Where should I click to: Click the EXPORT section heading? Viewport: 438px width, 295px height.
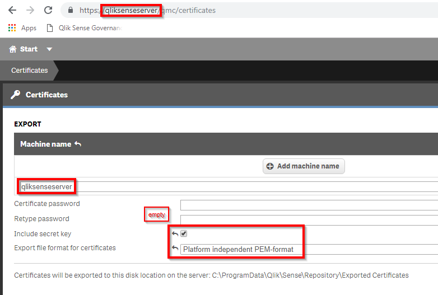coord(27,124)
